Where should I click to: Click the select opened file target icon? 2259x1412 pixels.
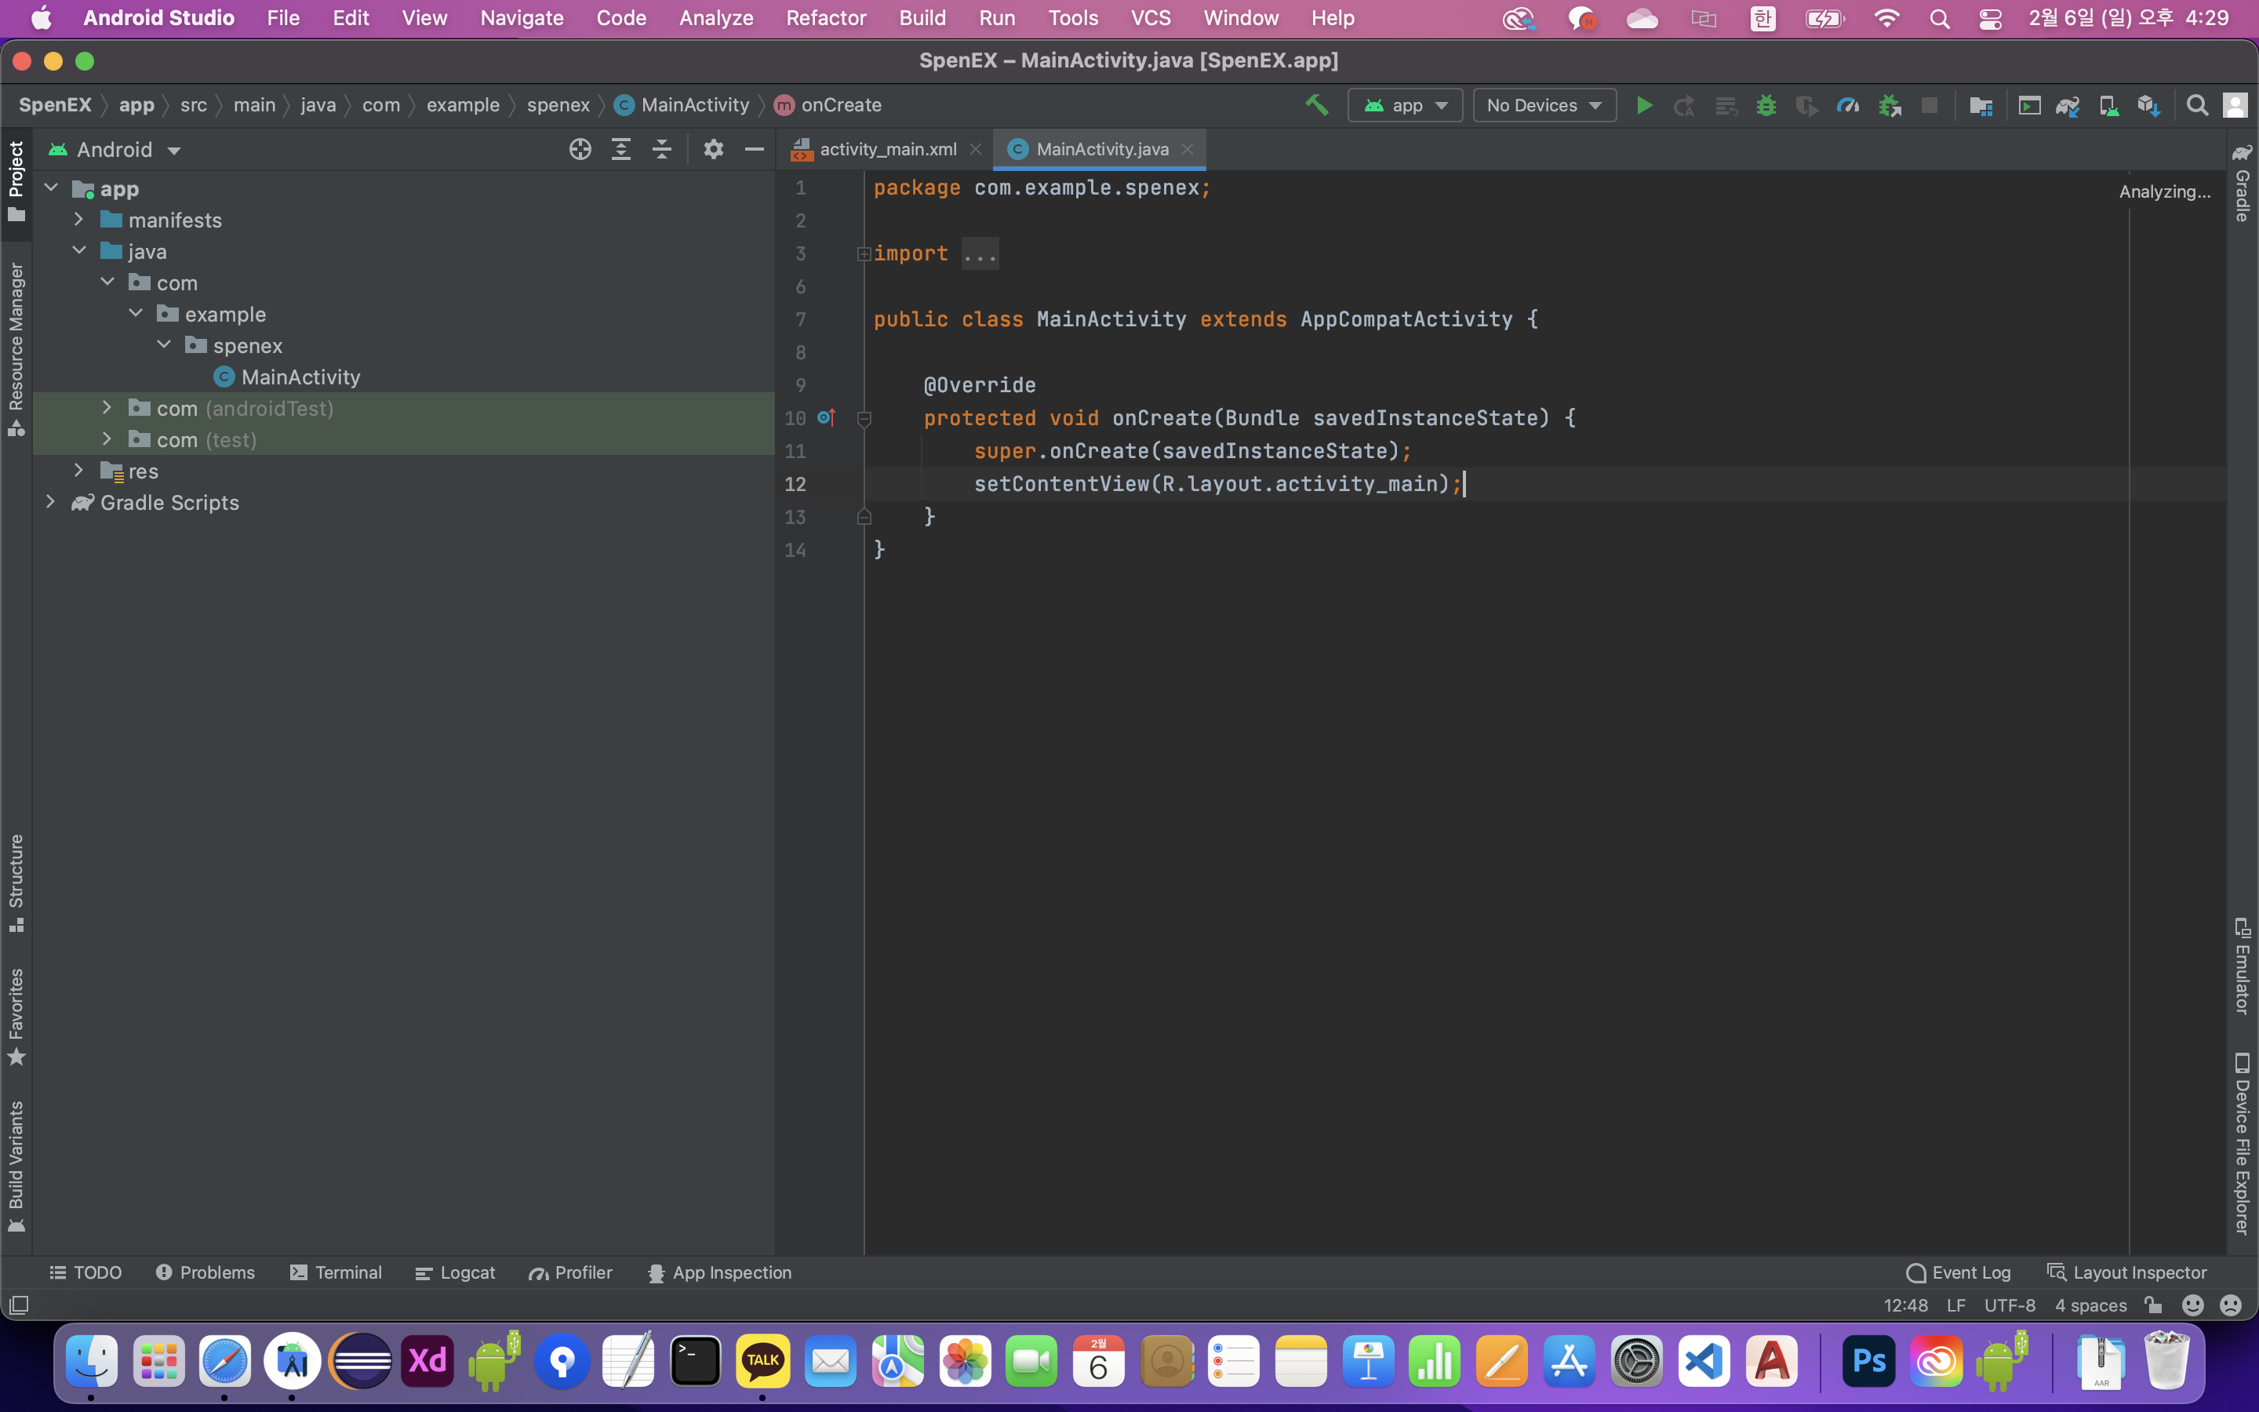coord(580,149)
